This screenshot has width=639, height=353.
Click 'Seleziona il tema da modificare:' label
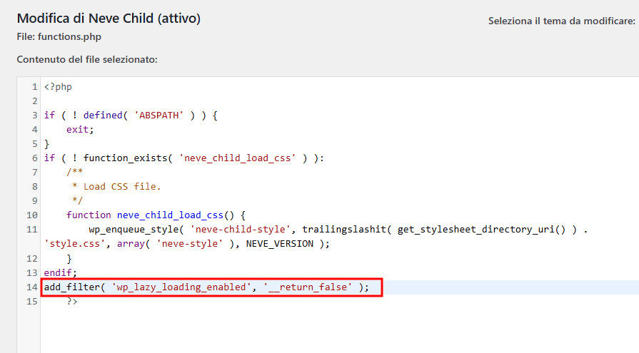(562, 21)
